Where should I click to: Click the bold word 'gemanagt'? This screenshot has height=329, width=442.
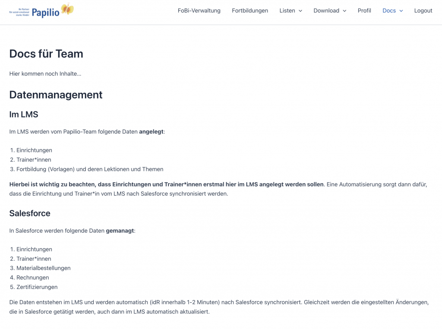120,231
